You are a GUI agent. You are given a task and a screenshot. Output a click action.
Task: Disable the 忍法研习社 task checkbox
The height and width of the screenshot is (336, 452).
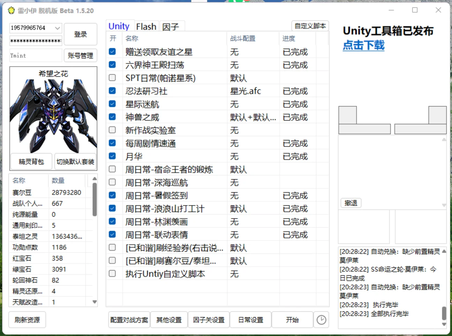112,91
